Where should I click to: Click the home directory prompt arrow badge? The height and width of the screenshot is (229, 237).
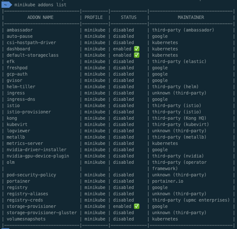tap(7, 5)
